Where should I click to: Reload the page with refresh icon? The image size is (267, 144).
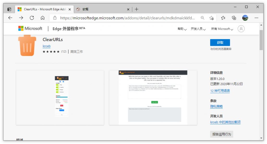(x=32, y=18)
